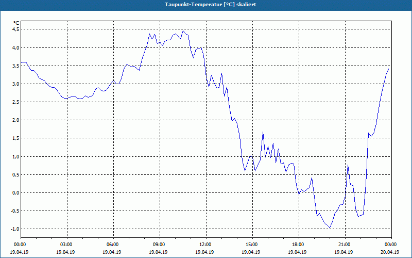Click the 3,5 y-axis label

point(16,66)
